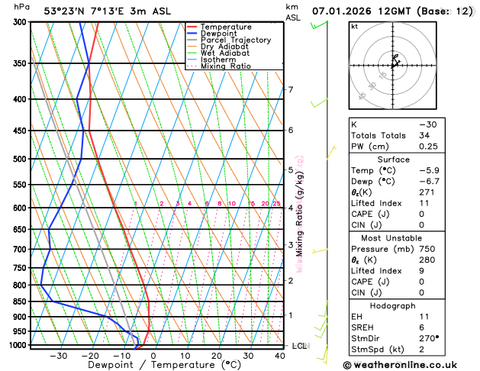
Task: Click the 950 hPa pressure label
Action: click(21, 331)
